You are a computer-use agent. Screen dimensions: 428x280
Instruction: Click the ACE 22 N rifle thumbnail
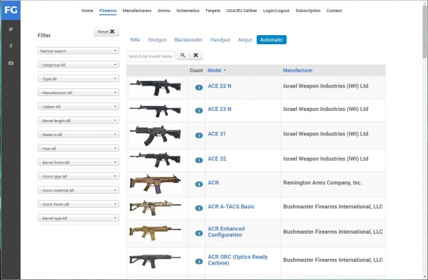tap(155, 87)
